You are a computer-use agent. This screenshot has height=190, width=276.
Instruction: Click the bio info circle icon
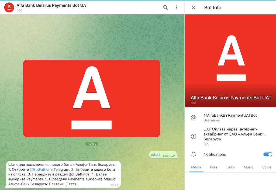(194, 136)
